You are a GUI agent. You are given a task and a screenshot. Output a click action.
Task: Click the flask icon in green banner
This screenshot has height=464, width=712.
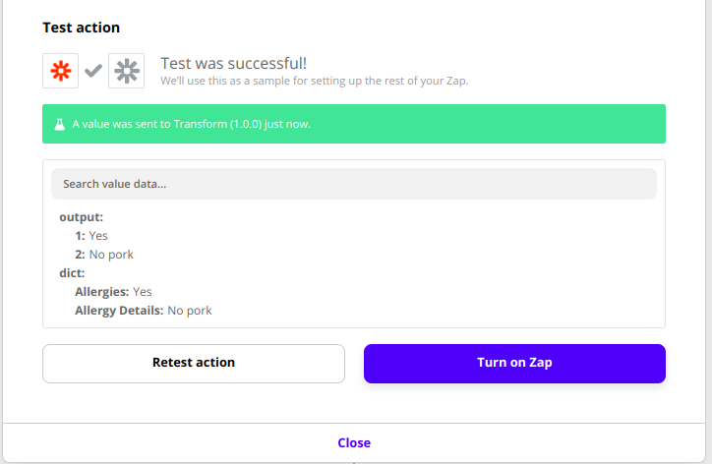point(59,125)
